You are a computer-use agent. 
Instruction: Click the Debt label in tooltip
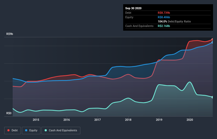tap(128, 13)
